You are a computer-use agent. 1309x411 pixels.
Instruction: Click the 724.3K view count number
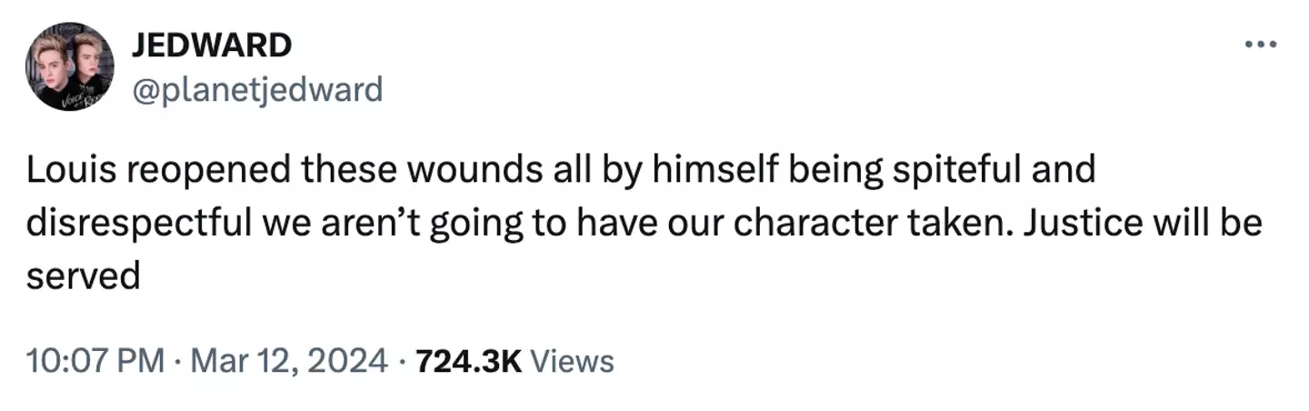click(x=468, y=361)
